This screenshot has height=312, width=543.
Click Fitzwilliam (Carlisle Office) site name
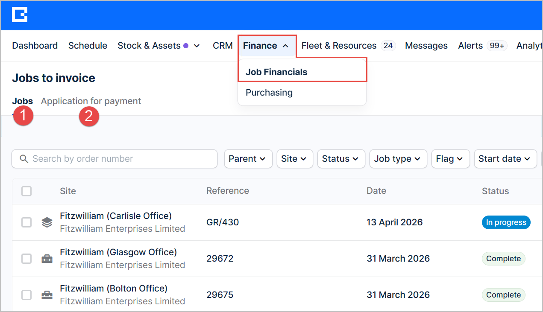(x=116, y=216)
